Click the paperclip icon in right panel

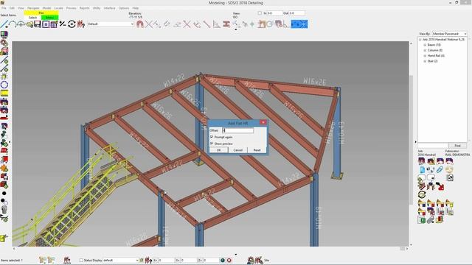coord(440,170)
